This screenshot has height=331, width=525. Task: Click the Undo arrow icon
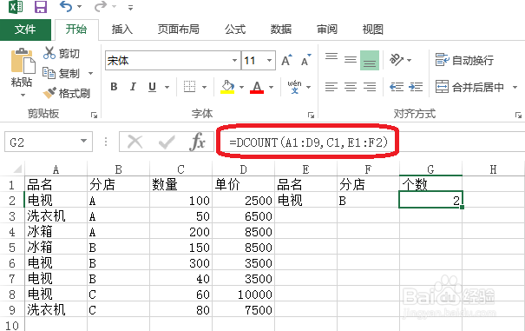[x=66, y=6]
